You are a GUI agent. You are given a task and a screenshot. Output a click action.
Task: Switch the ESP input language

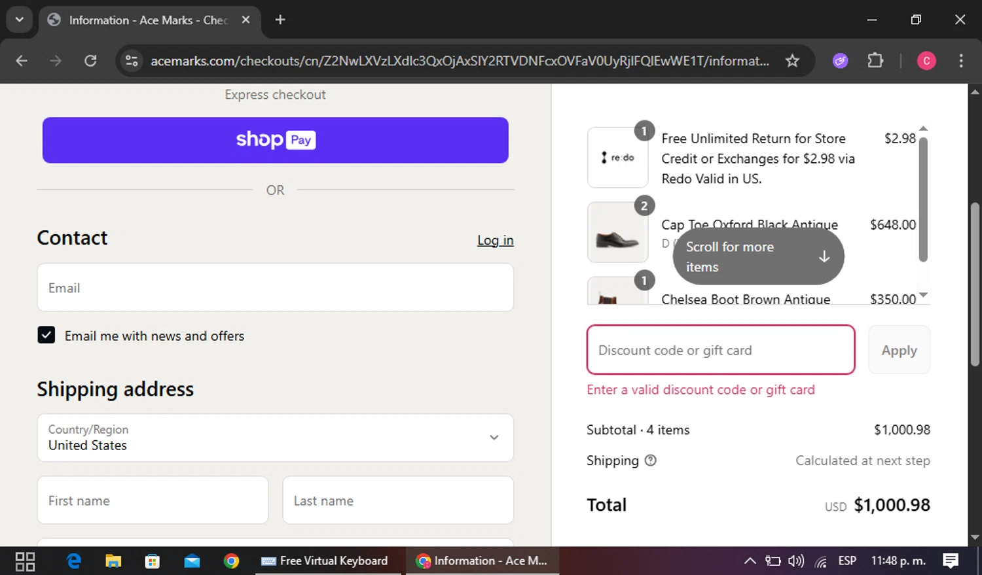click(x=847, y=561)
